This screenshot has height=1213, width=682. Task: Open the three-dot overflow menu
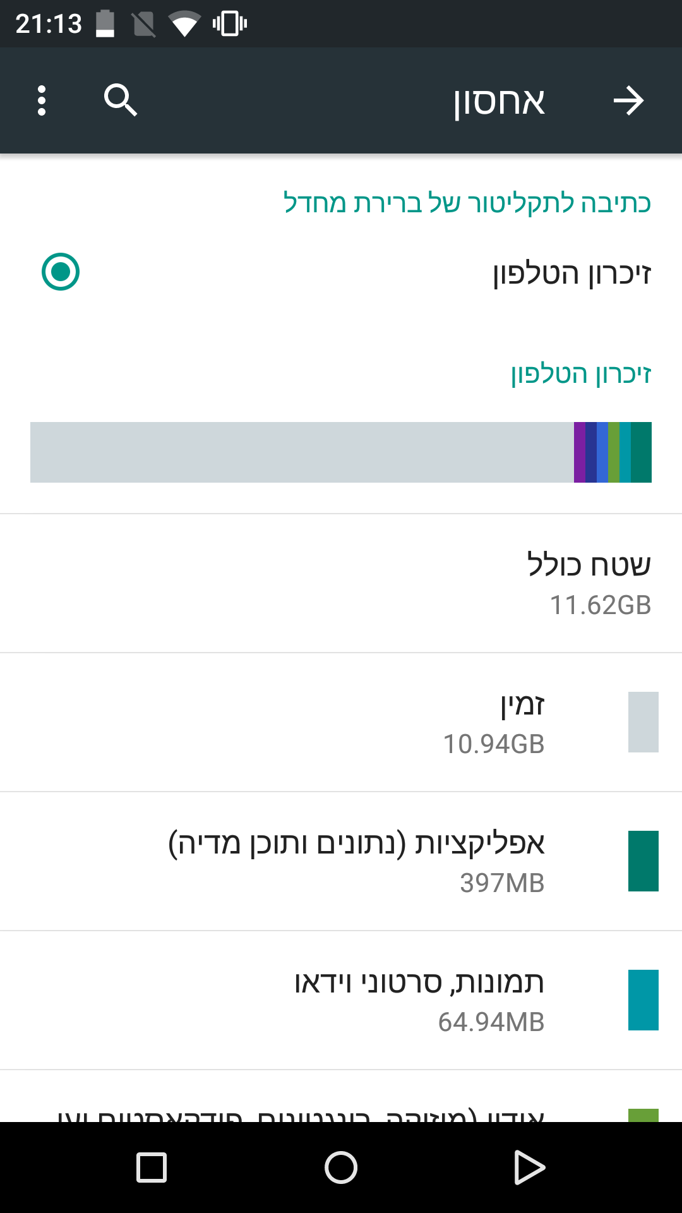[42, 100]
